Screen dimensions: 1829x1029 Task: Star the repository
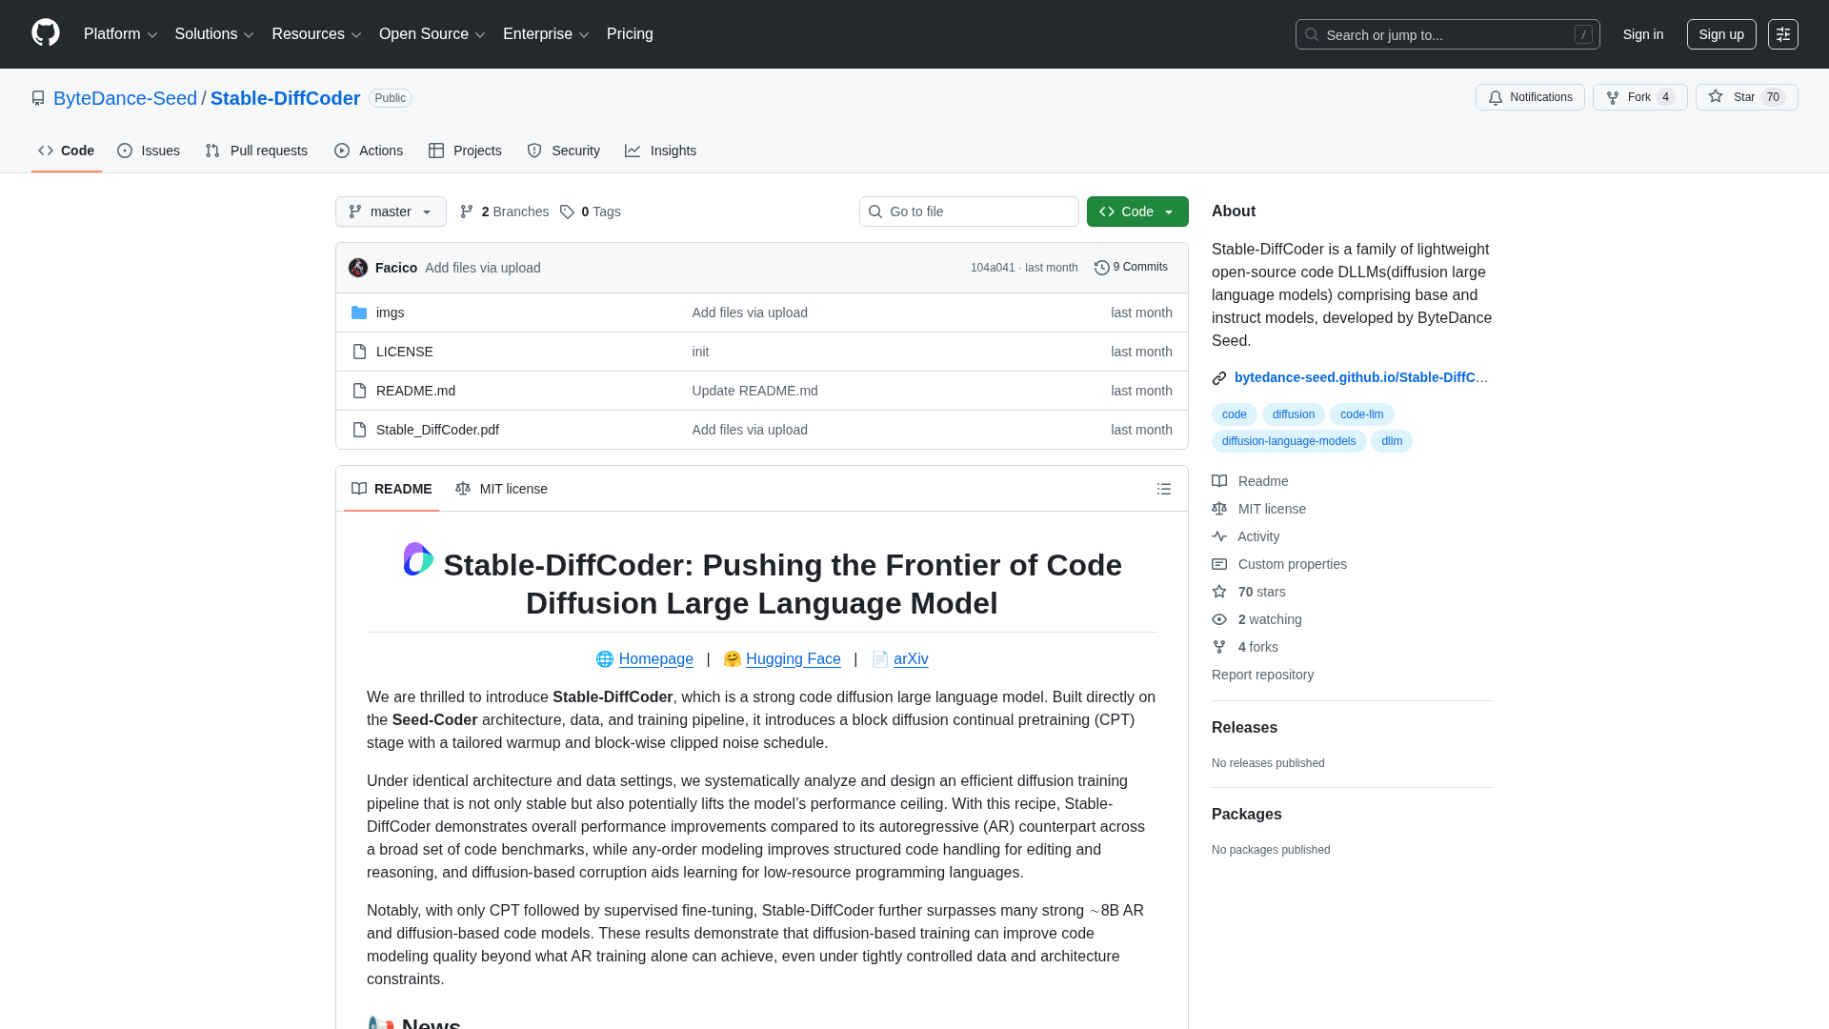(1745, 97)
